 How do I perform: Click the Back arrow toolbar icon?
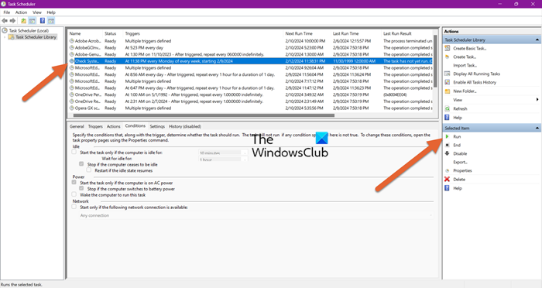(5, 21)
